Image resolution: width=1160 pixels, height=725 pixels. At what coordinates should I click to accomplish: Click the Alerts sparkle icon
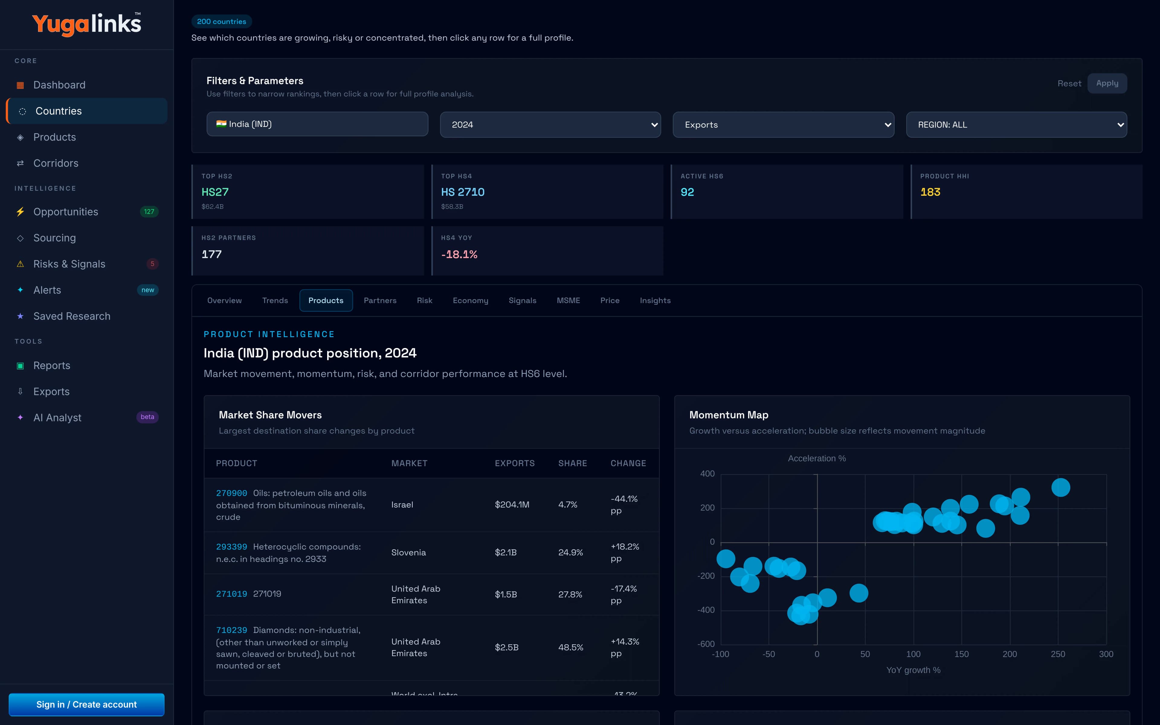pyautogui.click(x=20, y=290)
